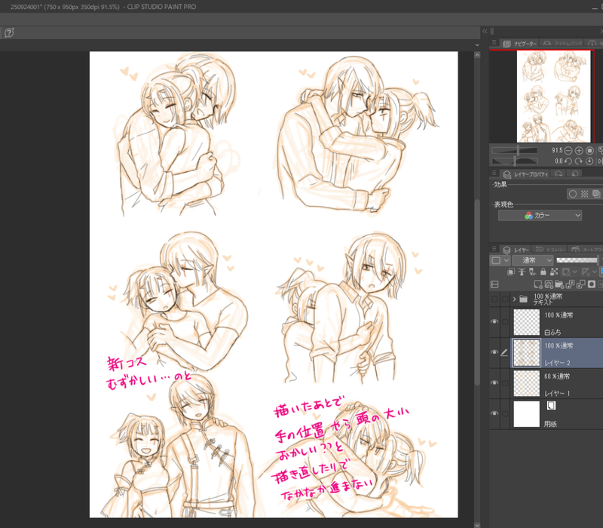Show the テキスト folder layer visibility box

click(494, 299)
